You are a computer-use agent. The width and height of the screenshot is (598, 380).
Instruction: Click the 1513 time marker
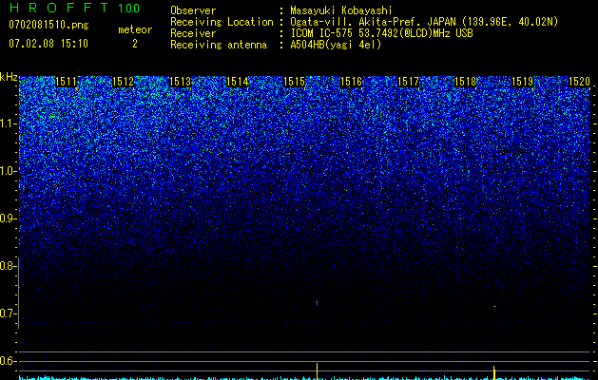point(180,82)
